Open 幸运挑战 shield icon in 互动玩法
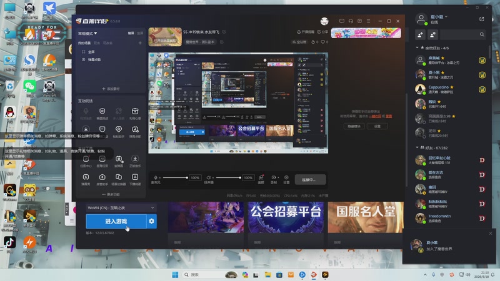This screenshot has width=500, height=281. click(x=102, y=111)
